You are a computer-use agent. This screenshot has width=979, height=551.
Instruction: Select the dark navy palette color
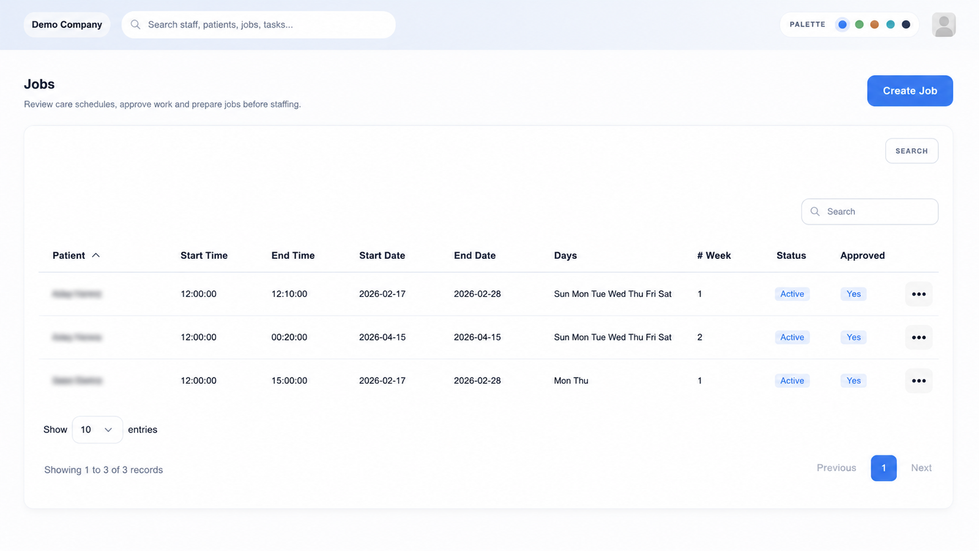(906, 24)
